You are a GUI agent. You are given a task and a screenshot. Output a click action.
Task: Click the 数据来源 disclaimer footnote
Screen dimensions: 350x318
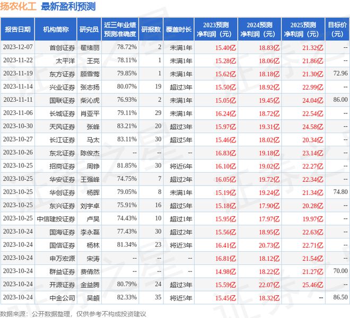73,314
